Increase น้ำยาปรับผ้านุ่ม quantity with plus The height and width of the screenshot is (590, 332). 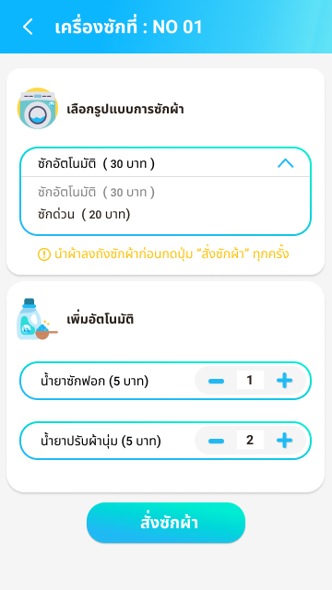pyautogui.click(x=284, y=441)
